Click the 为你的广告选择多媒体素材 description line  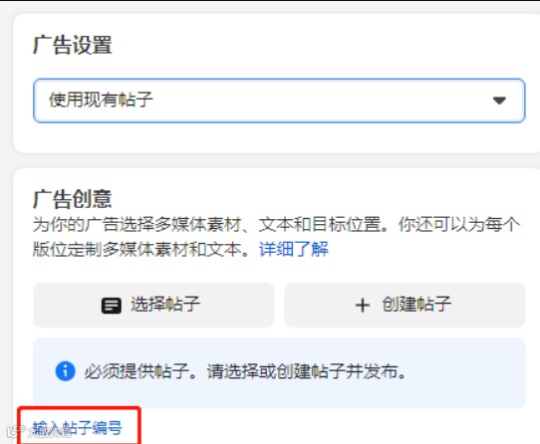coord(276,224)
